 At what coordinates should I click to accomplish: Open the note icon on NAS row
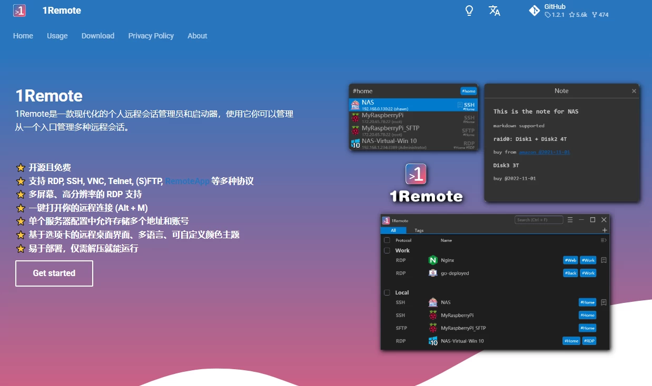point(604,302)
